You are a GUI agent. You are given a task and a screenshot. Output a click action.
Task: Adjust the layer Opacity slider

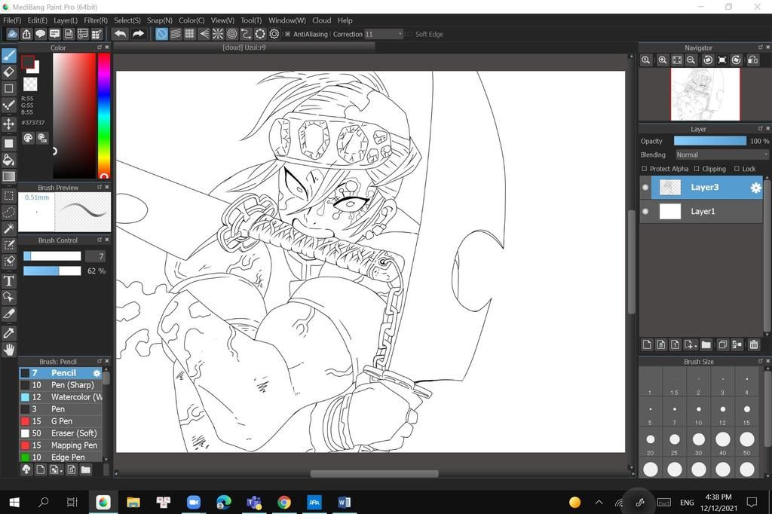click(710, 141)
